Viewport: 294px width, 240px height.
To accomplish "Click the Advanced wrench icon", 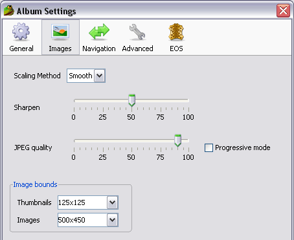I will tap(137, 32).
